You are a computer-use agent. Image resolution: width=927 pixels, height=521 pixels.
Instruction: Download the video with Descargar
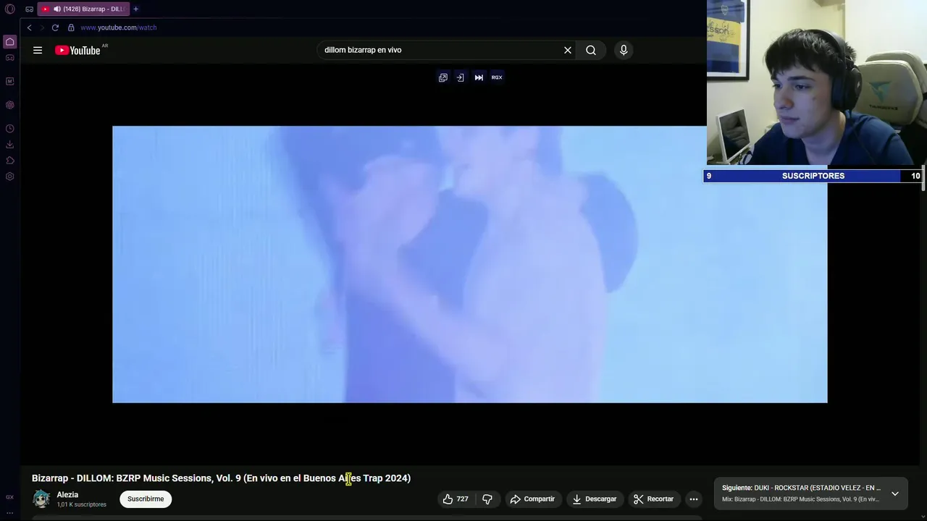594,499
